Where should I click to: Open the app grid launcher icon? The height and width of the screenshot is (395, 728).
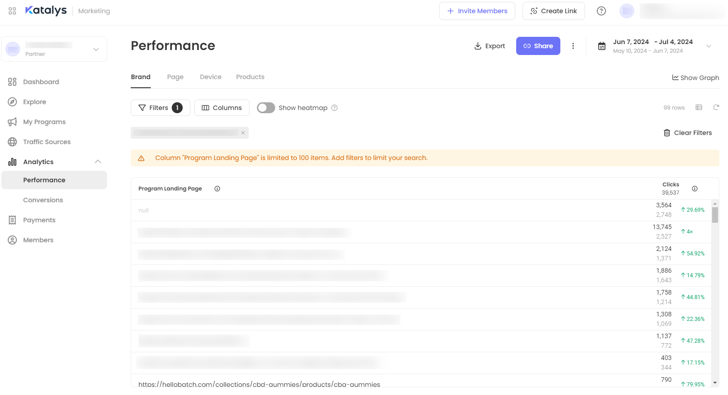12,11
